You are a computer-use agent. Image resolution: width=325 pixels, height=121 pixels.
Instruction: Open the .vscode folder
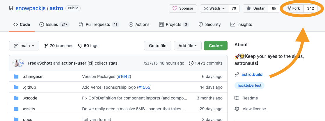pos(30,98)
